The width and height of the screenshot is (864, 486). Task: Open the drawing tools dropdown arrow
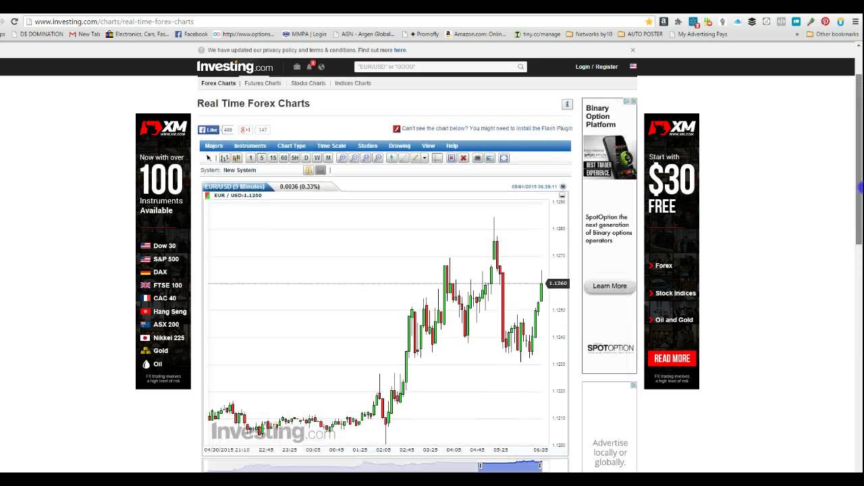click(x=425, y=158)
